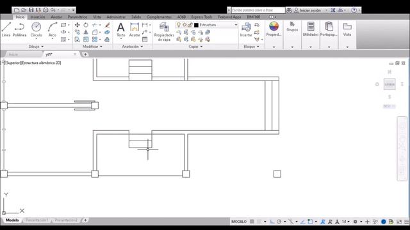Click the Insertar block icon
Image resolution: width=410 pixels, height=230 pixels.
pyautogui.click(x=246, y=29)
